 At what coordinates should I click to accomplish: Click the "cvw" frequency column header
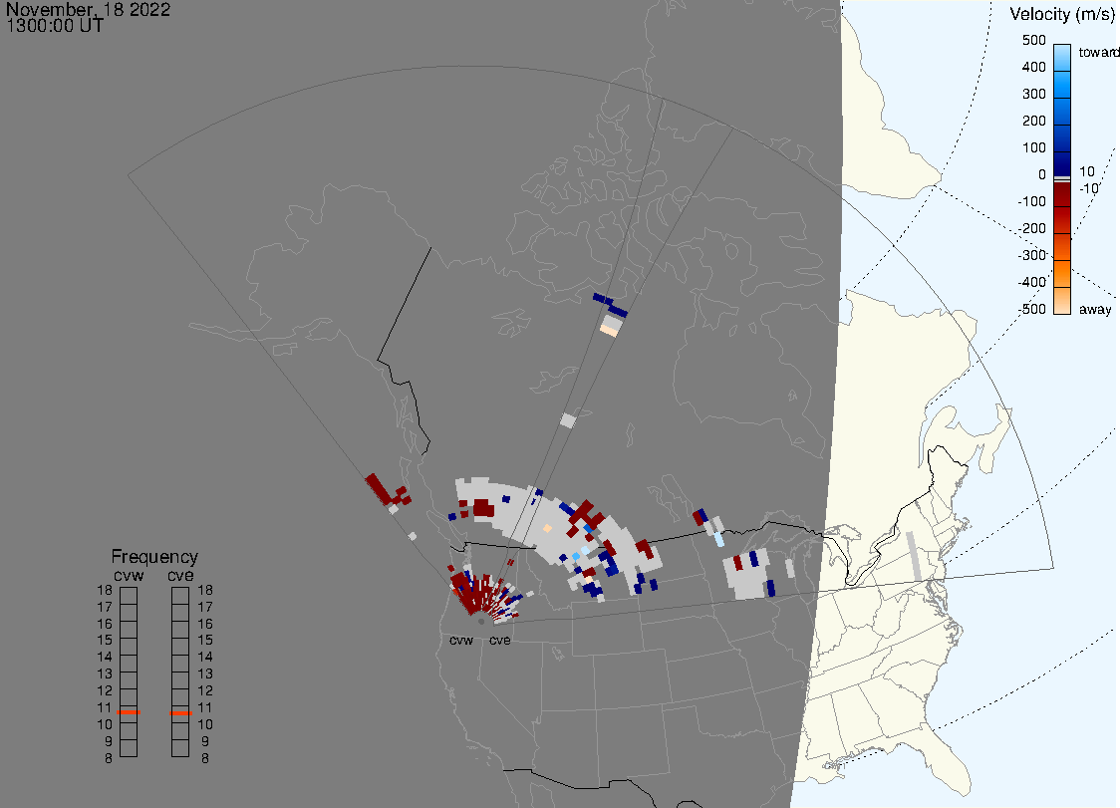click(129, 575)
